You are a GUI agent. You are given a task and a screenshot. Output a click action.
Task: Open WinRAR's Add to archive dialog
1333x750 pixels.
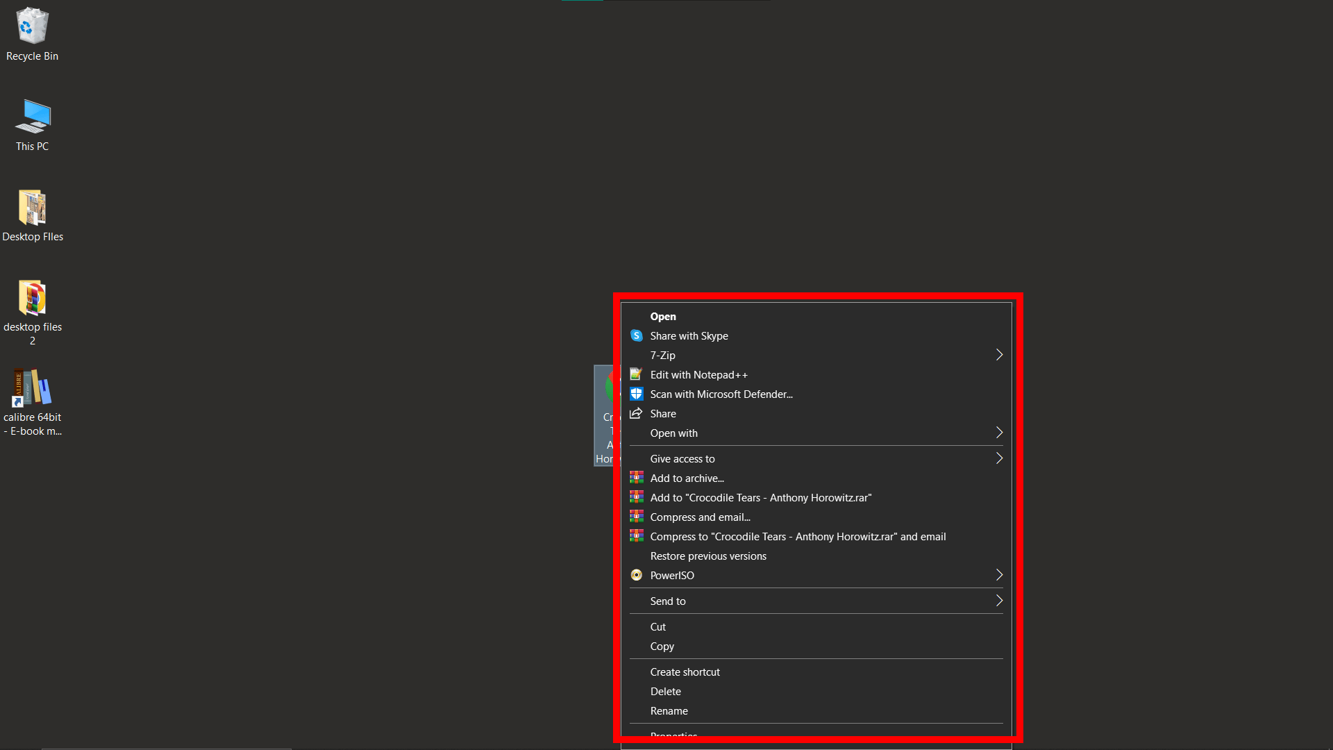[687, 478]
